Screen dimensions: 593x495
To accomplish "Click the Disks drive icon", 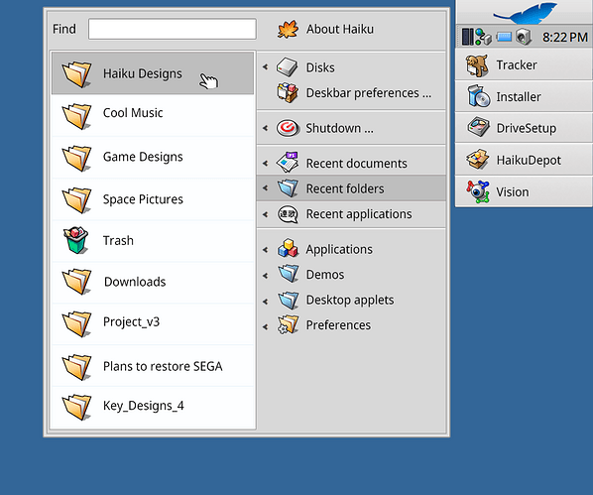I will click(288, 67).
